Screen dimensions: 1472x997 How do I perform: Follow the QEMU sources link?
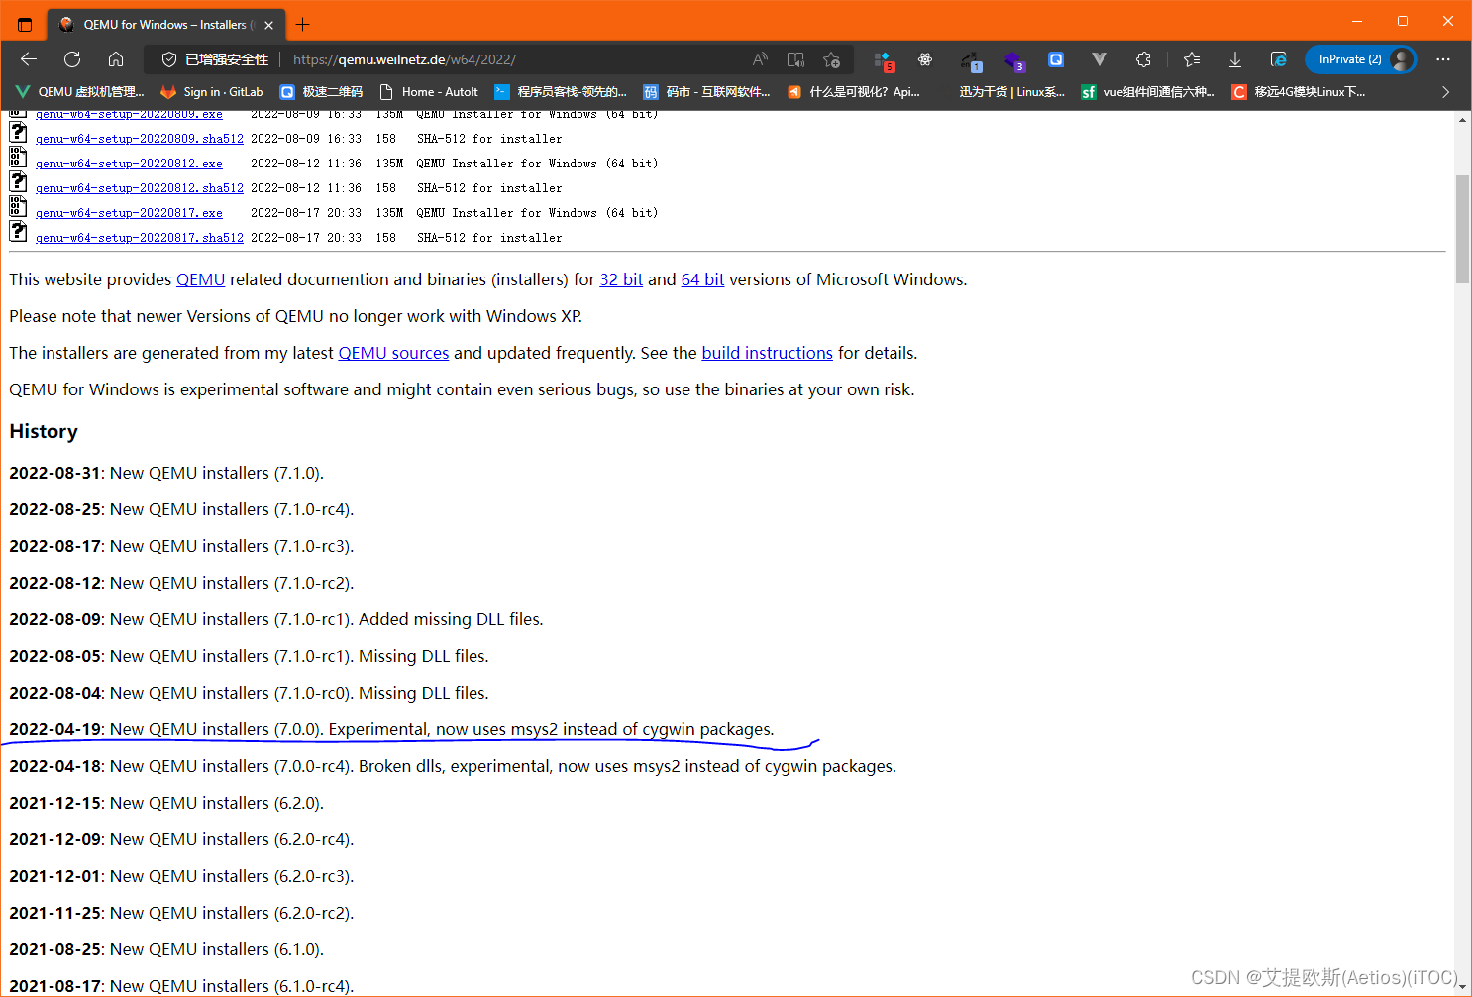pos(393,353)
